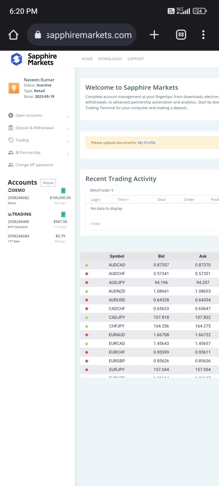219x486 pixels.
Task: Tap the browser home icon
Action: click(x=13, y=35)
